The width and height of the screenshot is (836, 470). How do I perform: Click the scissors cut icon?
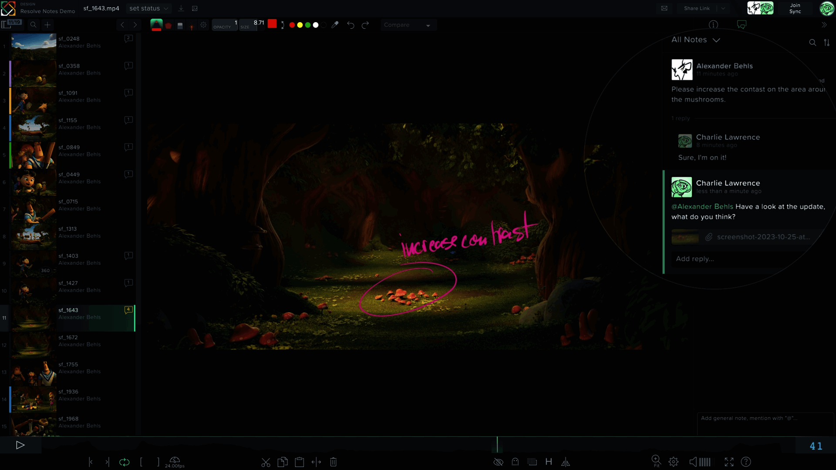[266, 462]
